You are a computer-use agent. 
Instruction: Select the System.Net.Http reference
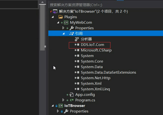pyautogui.click(x=96, y=78)
